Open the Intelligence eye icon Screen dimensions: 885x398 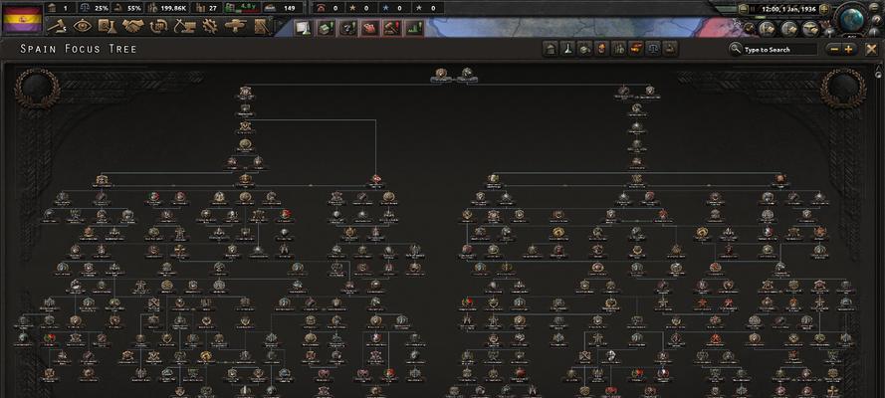click(83, 26)
